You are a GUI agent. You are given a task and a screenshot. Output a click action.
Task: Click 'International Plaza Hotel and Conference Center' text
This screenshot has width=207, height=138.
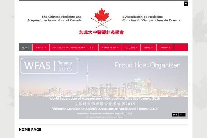pyautogui.click(x=104, y=117)
